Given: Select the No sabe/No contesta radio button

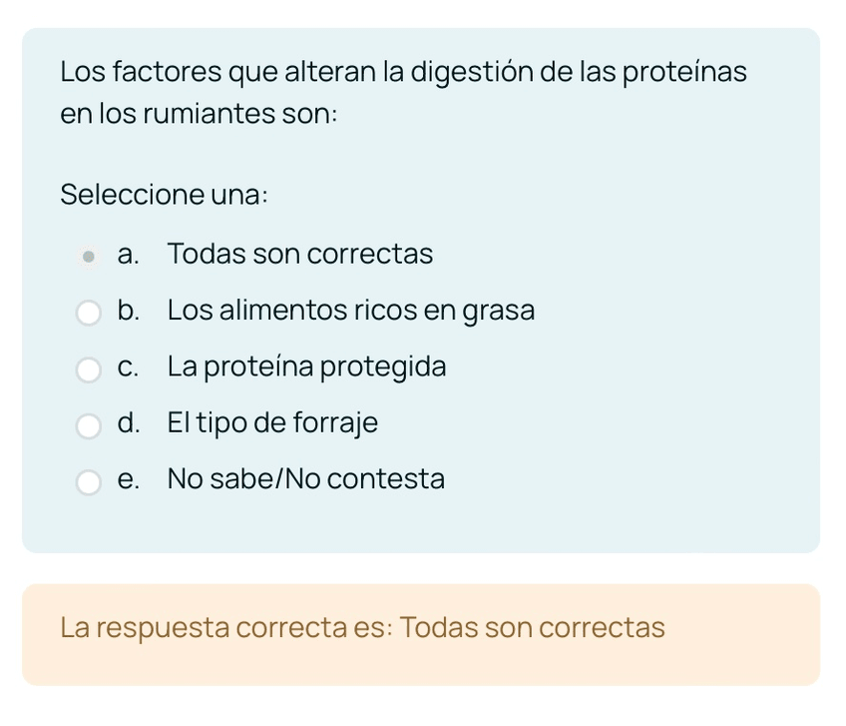Looking at the screenshot, I should pos(89,482).
